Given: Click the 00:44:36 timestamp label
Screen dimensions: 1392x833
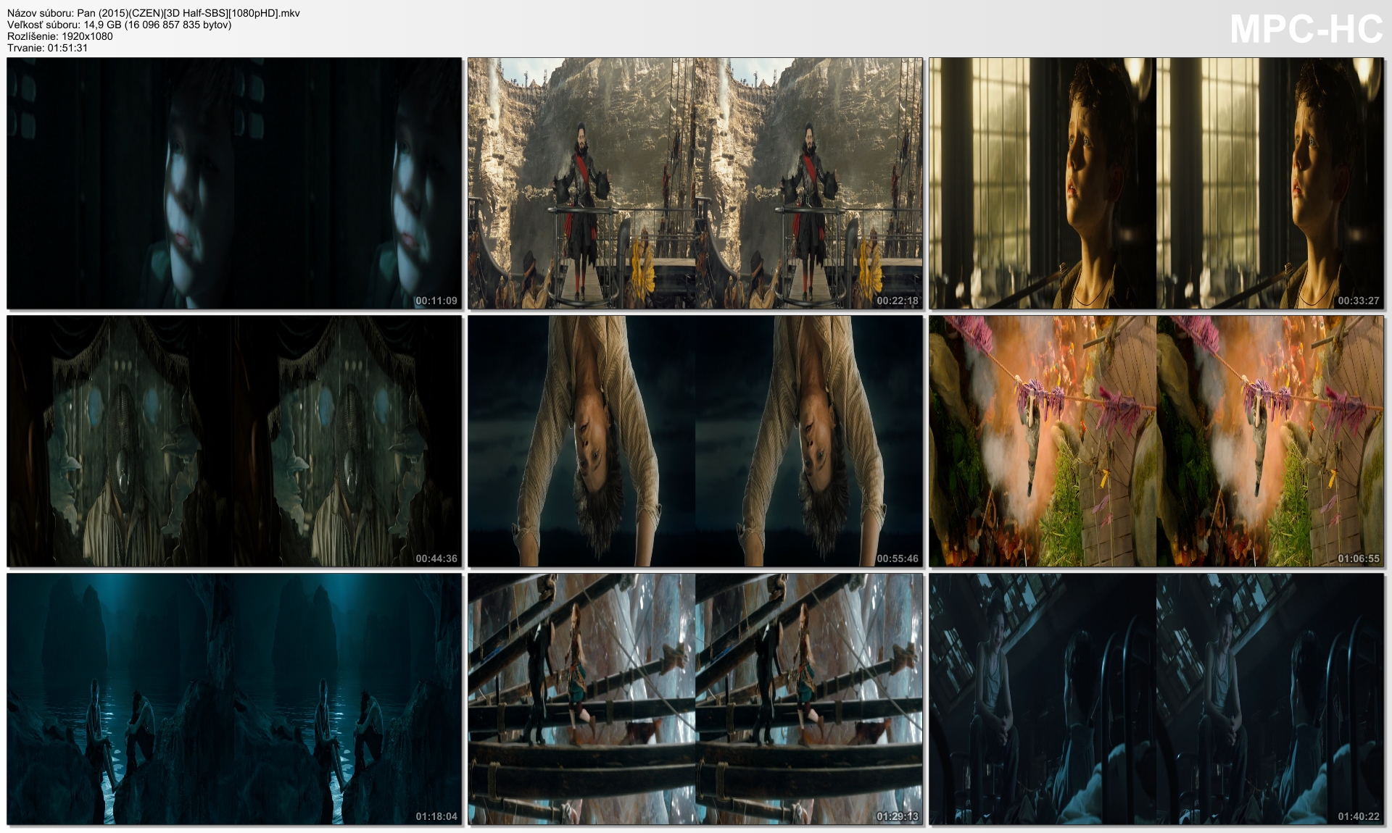Looking at the screenshot, I should pos(436,558).
